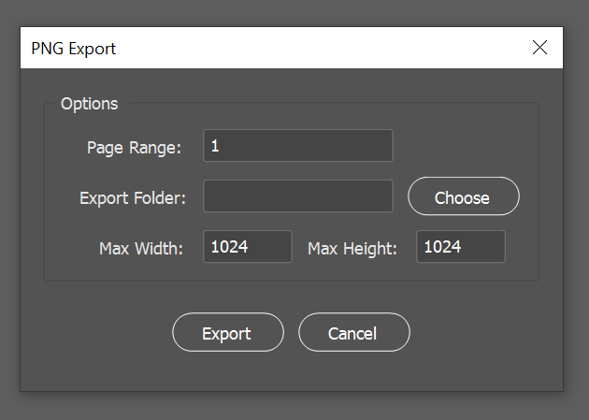The width and height of the screenshot is (589, 420).
Task: Click the "Max Width:" label
Action: (x=141, y=248)
